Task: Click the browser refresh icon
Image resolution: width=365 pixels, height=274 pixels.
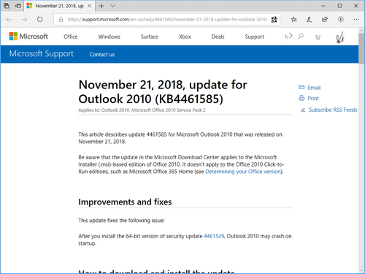Action: click(x=39, y=19)
